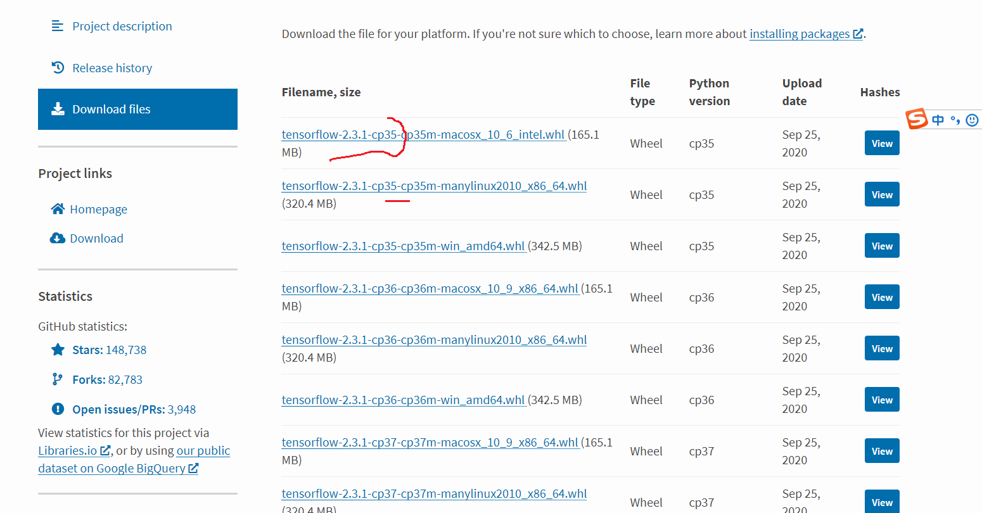Download cp37 manylinux2010_x86_64 wheel file
Viewport: 982px width, 513px height.
tap(434, 493)
